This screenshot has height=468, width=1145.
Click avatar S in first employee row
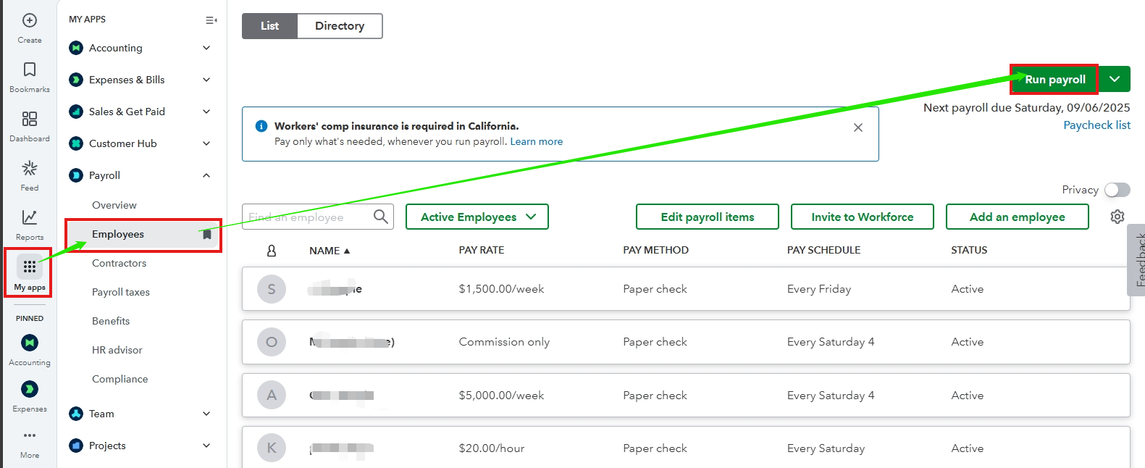(x=272, y=289)
